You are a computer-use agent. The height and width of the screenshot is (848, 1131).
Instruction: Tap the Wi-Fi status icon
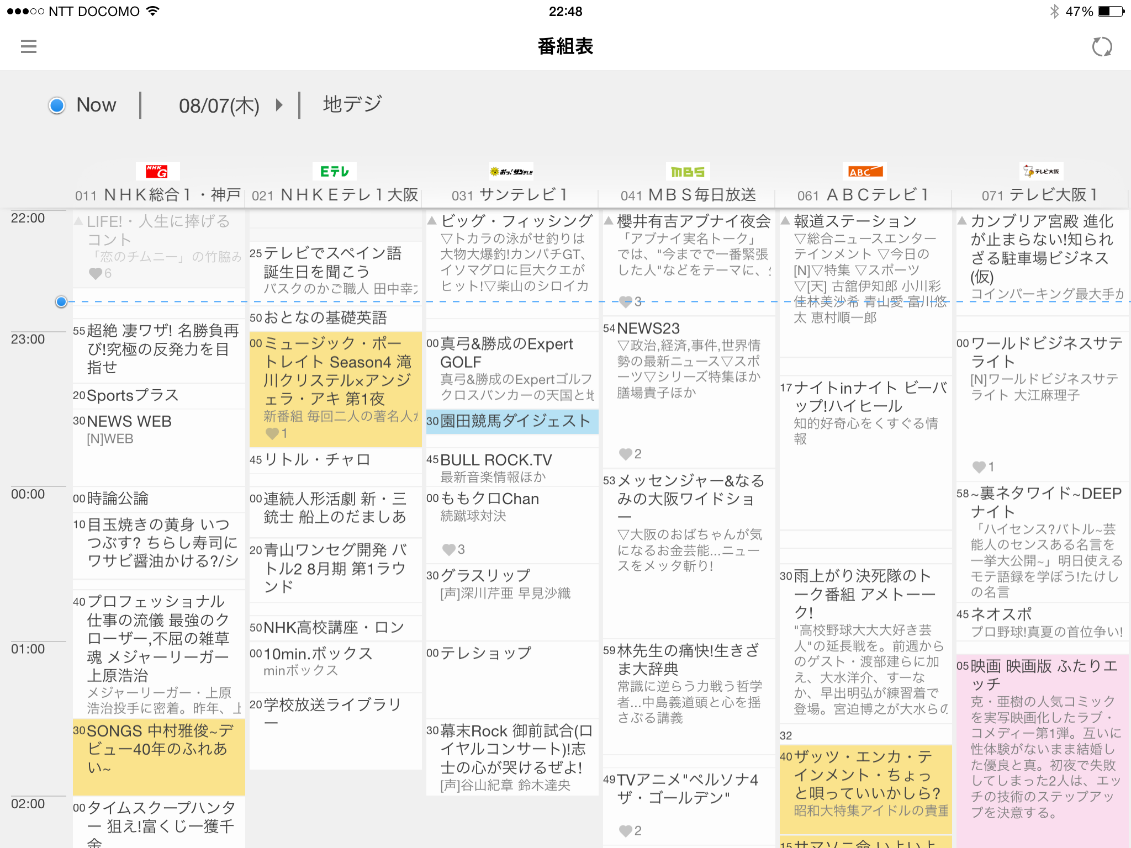point(153,11)
